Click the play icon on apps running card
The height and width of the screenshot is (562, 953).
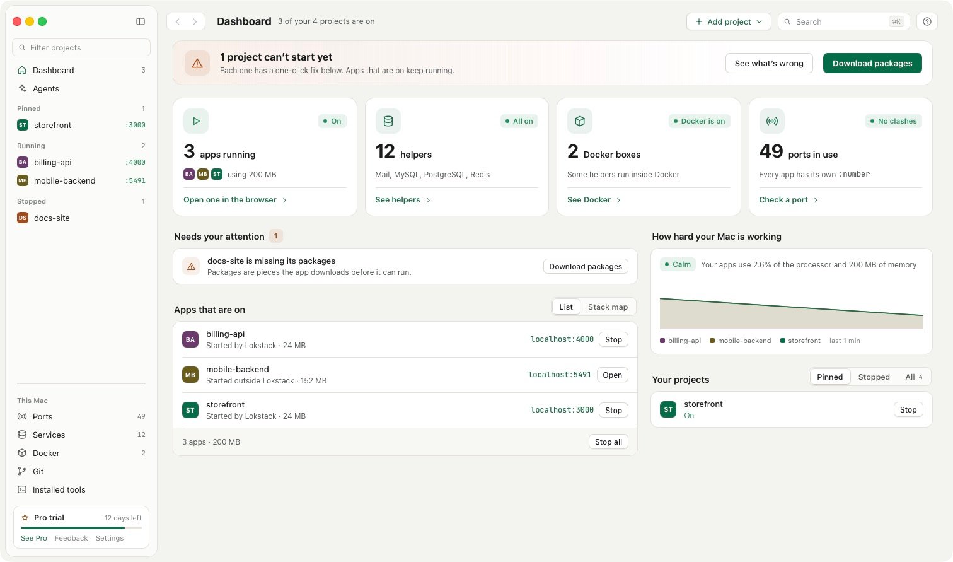196,121
